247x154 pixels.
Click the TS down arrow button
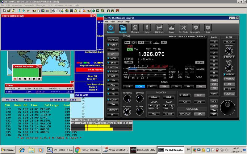pyautogui.click(x=214, y=114)
